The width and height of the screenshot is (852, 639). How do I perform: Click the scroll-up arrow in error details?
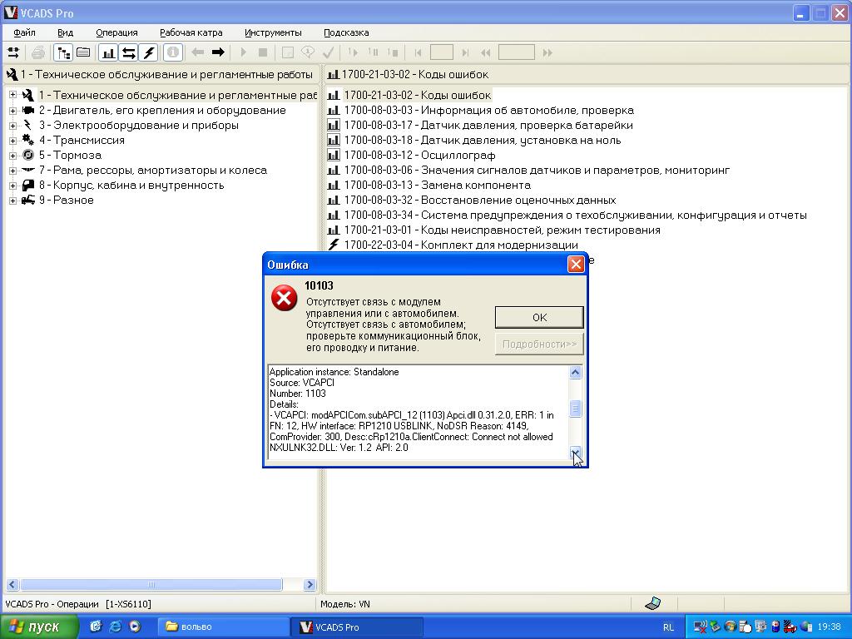(575, 372)
